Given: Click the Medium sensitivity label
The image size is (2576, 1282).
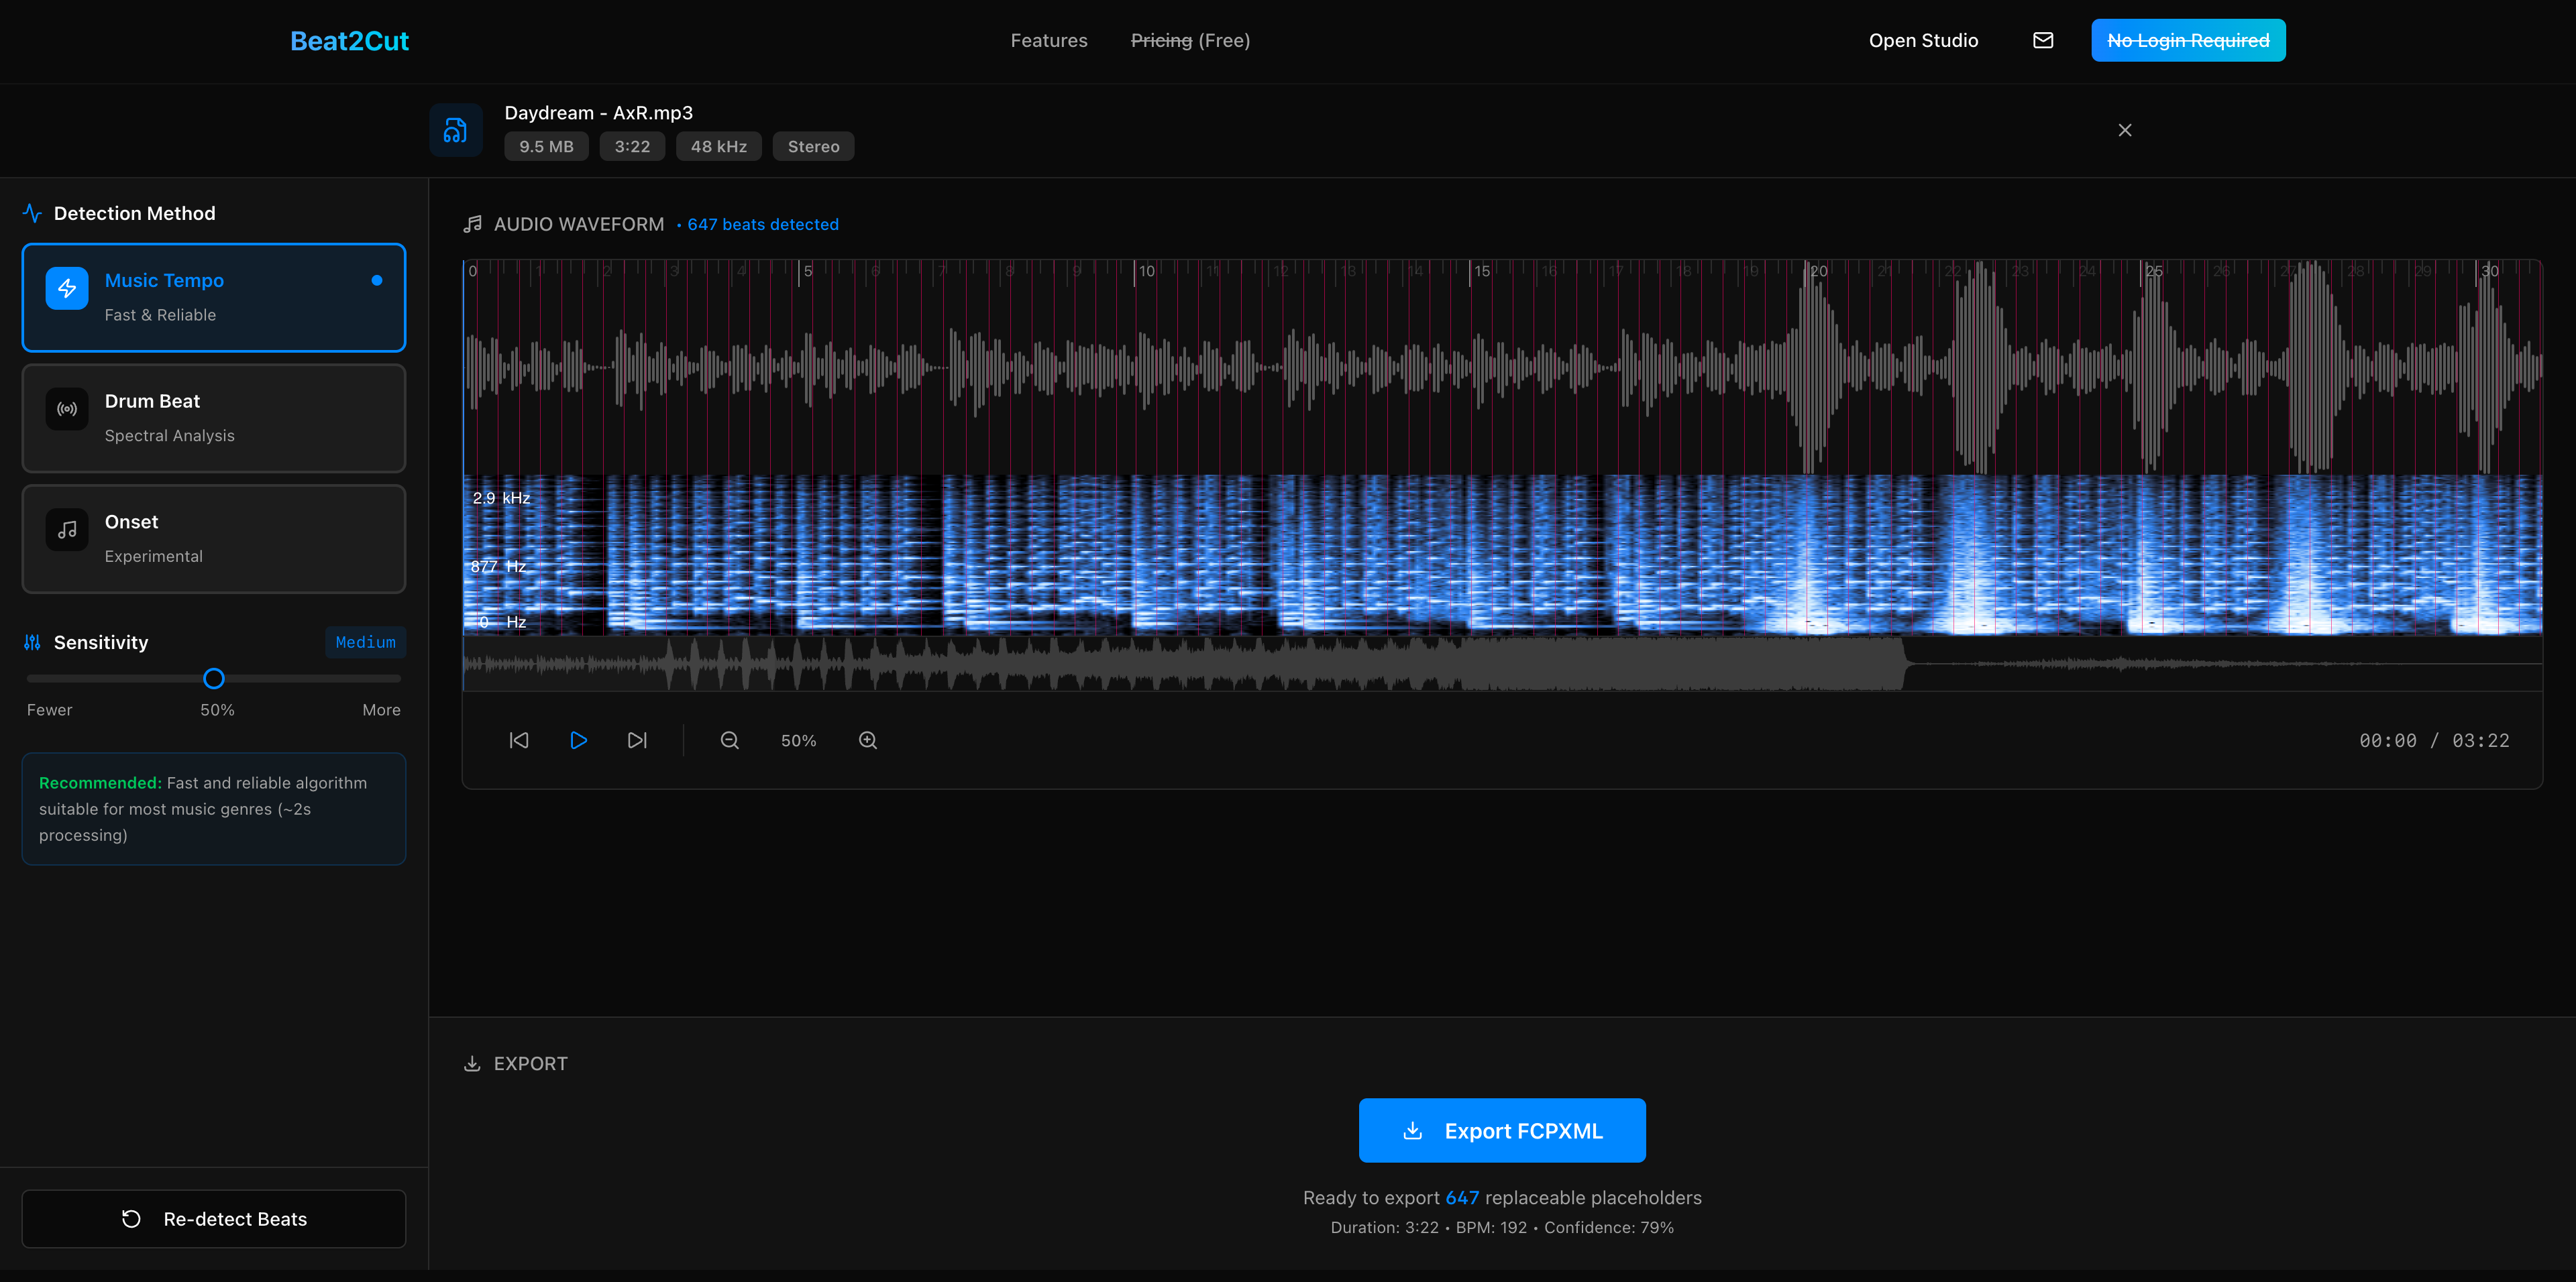Looking at the screenshot, I should point(365,642).
